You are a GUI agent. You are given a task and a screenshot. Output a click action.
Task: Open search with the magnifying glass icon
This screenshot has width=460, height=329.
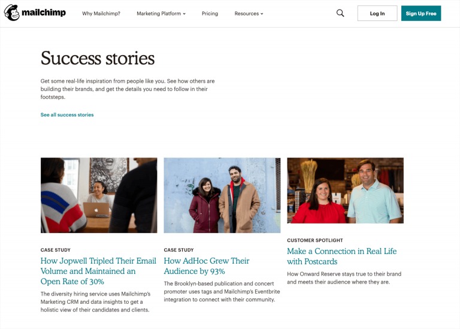(340, 13)
